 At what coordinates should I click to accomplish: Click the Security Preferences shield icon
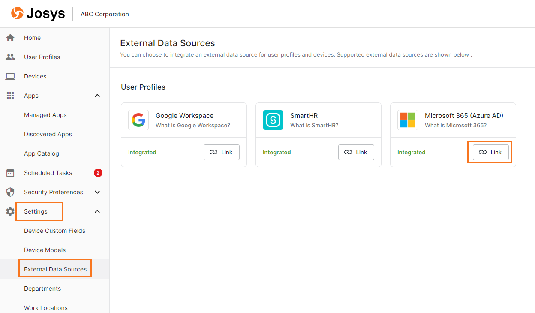coord(10,192)
